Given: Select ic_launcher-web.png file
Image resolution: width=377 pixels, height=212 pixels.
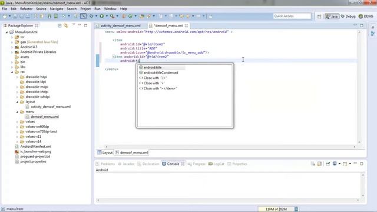Looking at the screenshot, I should pos(35,152).
